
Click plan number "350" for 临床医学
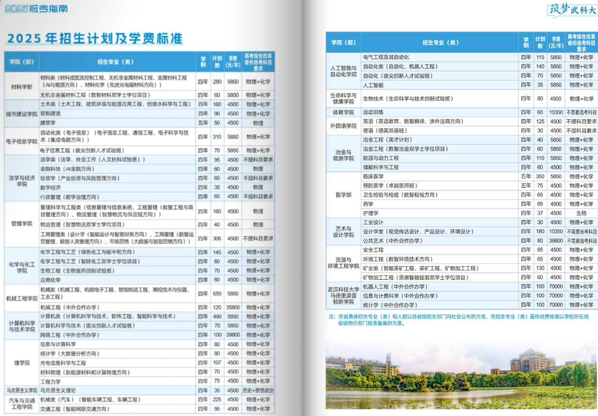tap(540, 176)
